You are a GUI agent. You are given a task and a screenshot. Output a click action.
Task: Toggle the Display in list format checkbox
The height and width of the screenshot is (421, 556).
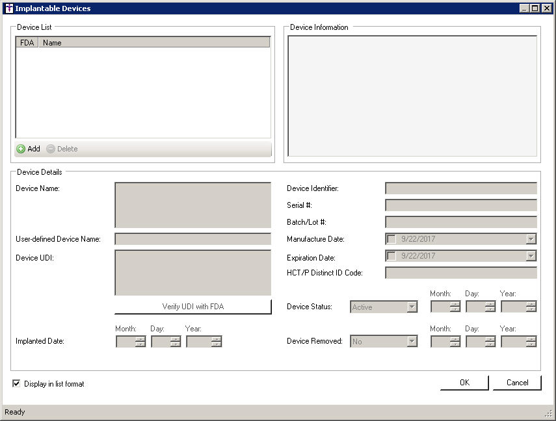click(x=16, y=383)
